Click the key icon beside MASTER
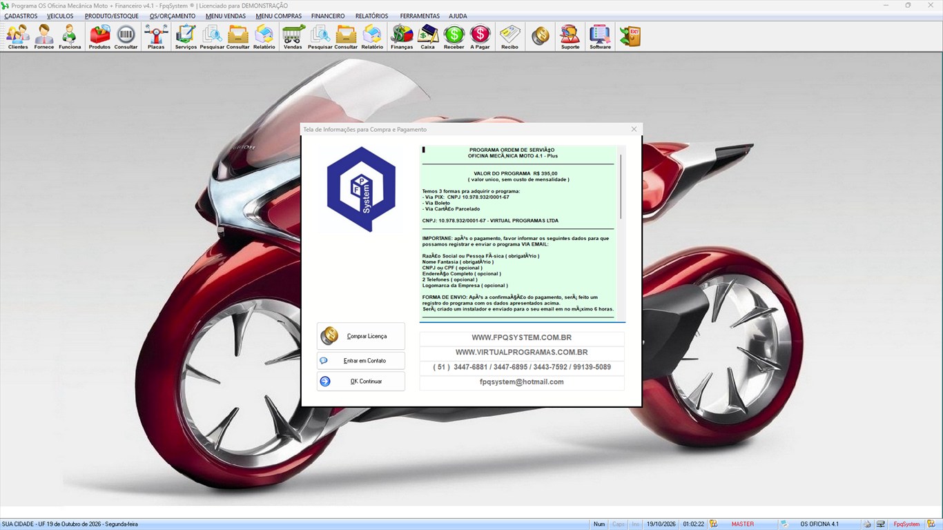Screen dimensions: 943x530 [x=714, y=524]
